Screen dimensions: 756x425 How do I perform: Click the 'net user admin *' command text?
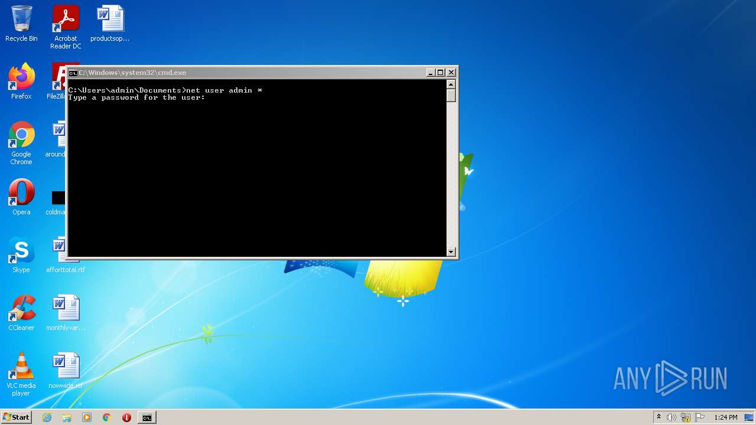pyautogui.click(x=224, y=90)
